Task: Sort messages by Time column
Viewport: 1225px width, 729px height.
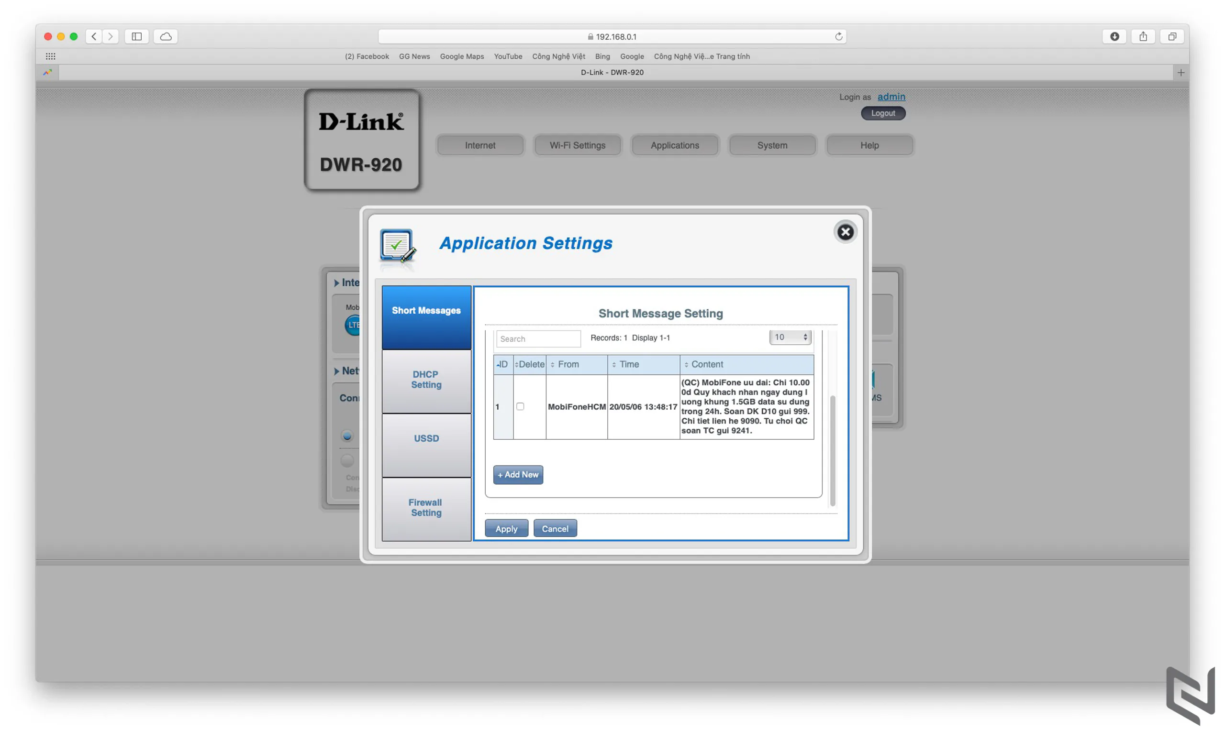Action: [x=644, y=364]
